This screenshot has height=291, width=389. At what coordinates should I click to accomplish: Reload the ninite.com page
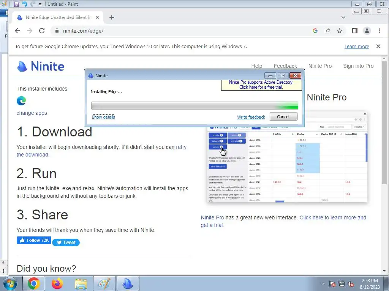click(x=42, y=31)
